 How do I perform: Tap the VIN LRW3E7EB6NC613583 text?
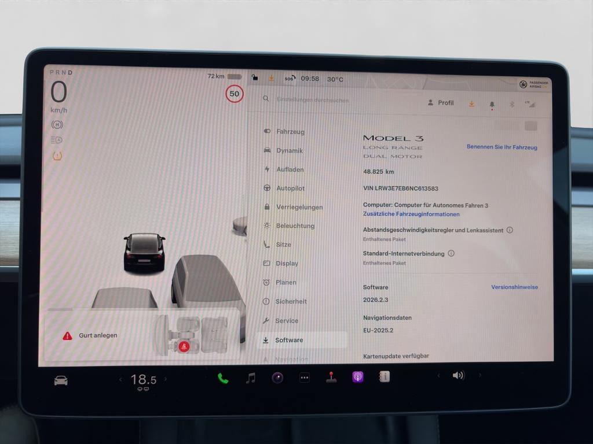tap(401, 188)
